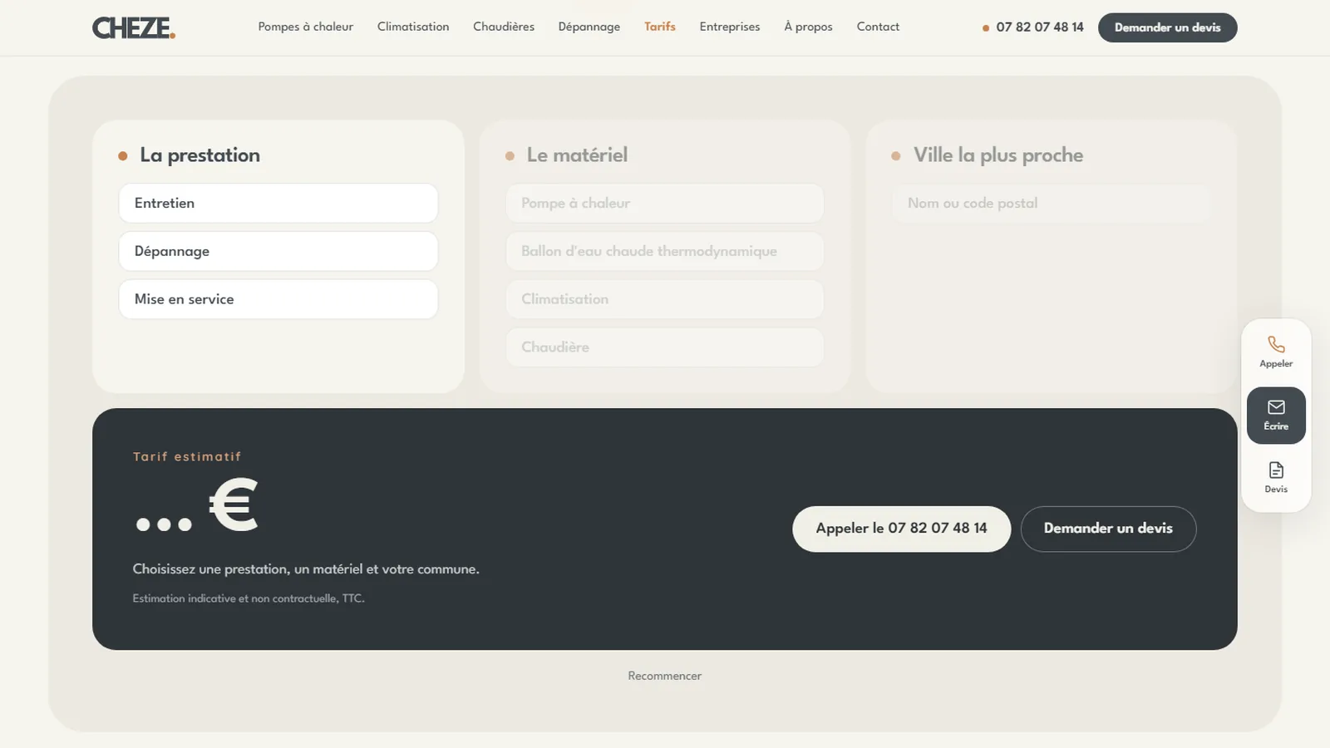Click the Appeler phone icon in side widget
Screen dimensions: 1330x748
pyautogui.click(x=1276, y=344)
